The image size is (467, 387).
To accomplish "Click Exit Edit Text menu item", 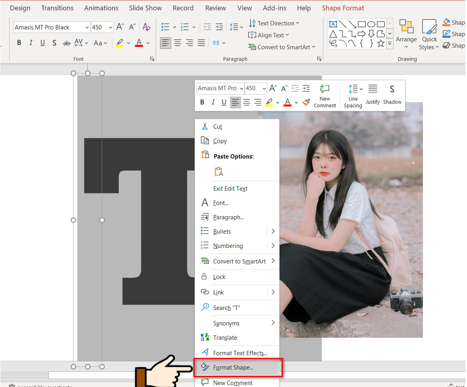I will [x=237, y=189].
